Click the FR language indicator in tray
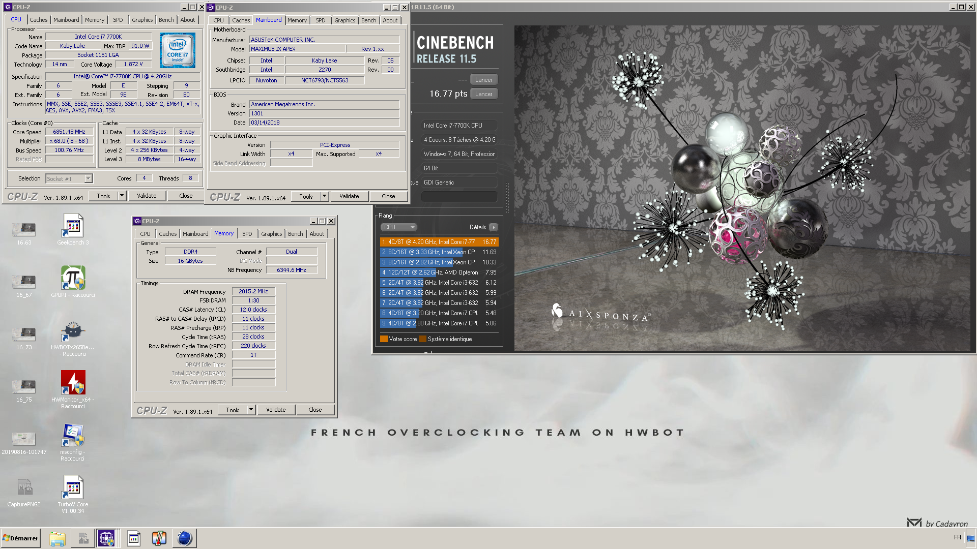 (957, 537)
